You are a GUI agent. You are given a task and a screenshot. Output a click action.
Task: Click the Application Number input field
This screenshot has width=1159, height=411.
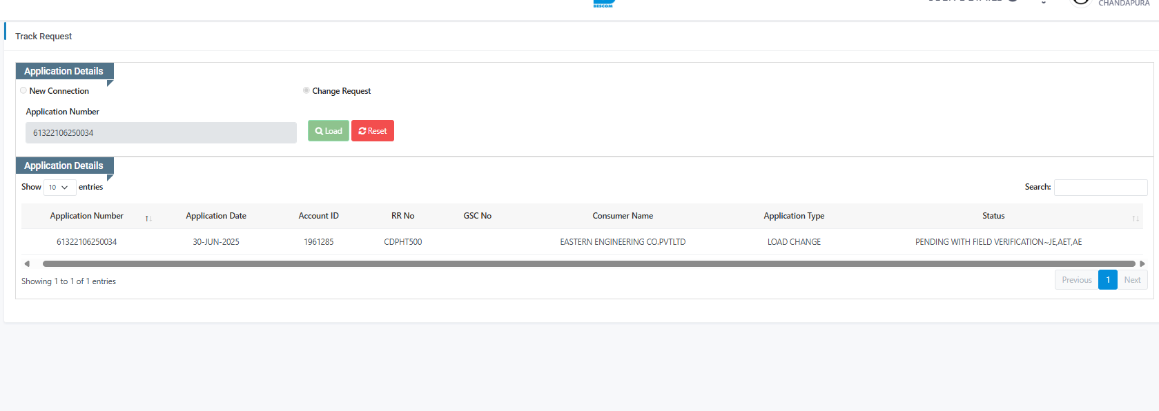tap(161, 132)
